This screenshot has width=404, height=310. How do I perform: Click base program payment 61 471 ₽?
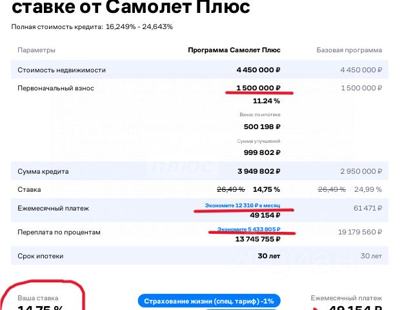(x=368, y=208)
